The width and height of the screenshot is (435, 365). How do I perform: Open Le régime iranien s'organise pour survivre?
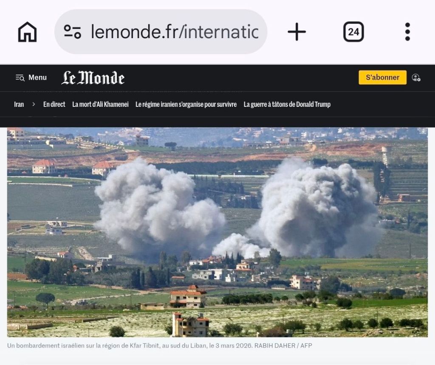click(186, 104)
